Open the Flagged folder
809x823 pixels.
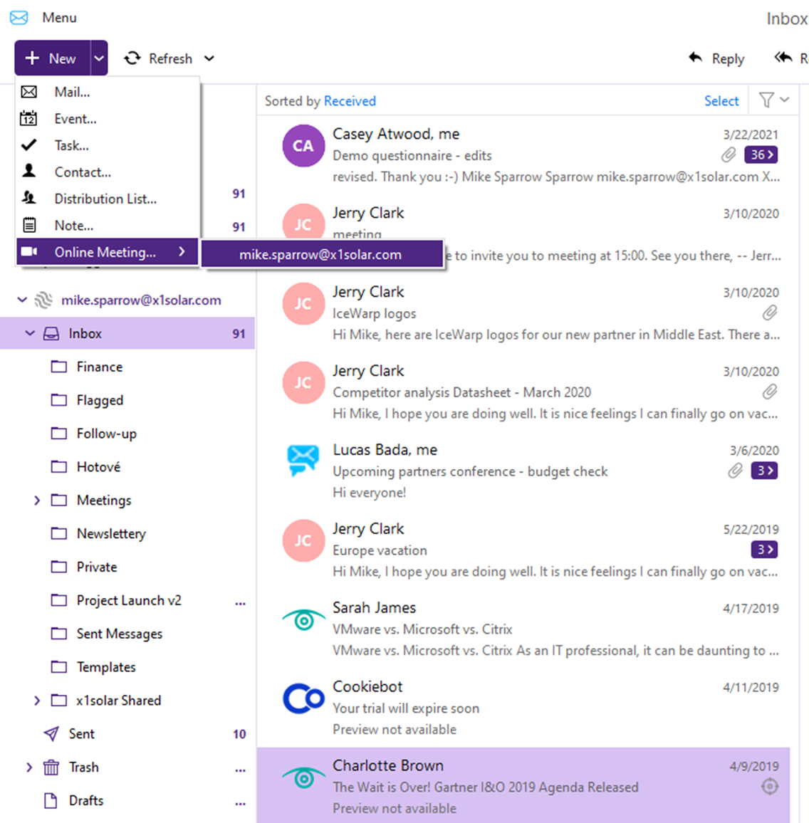pos(100,401)
